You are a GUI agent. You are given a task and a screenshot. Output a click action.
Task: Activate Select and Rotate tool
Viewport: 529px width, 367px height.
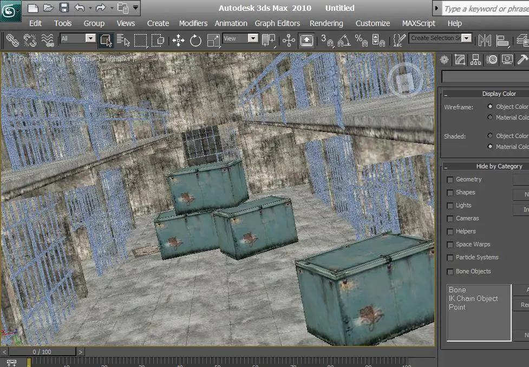pyautogui.click(x=195, y=41)
